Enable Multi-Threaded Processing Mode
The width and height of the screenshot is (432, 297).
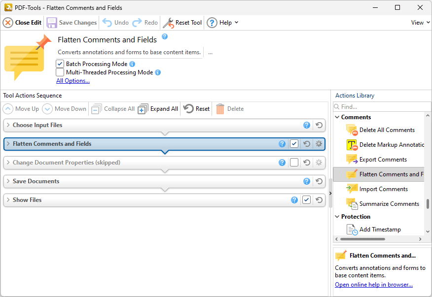pos(60,72)
